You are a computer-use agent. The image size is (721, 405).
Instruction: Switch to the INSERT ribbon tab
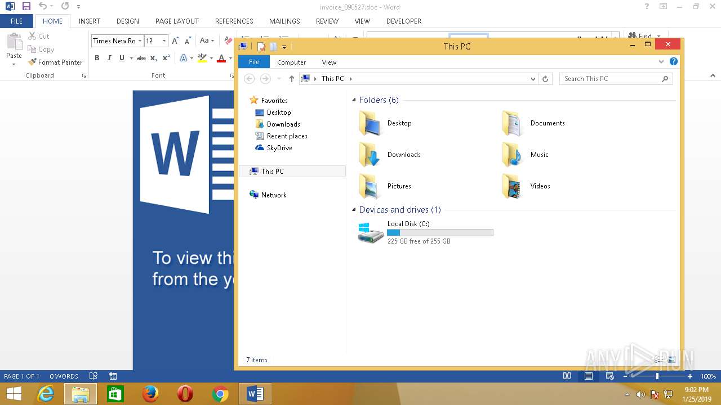tap(90, 21)
